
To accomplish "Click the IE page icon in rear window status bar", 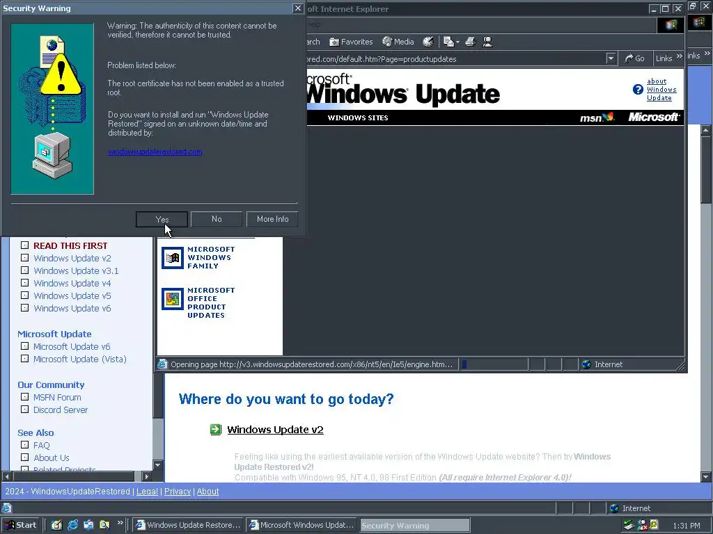I will pyautogui.click(x=6, y=508).
